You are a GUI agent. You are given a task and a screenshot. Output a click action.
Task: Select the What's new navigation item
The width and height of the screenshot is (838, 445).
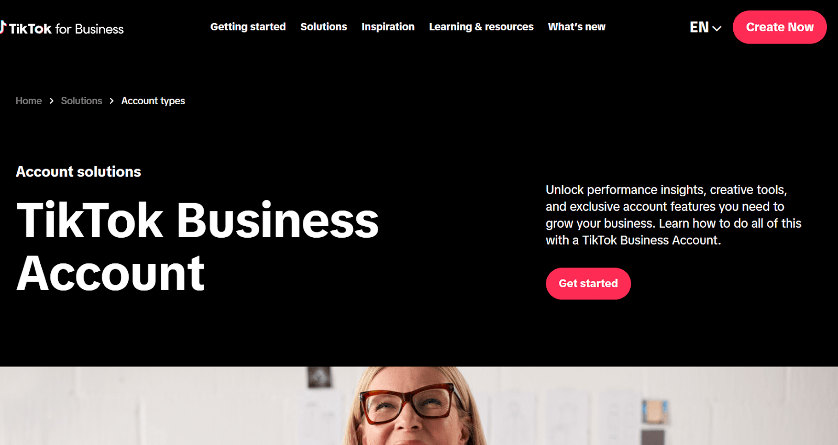coord(577,27)
